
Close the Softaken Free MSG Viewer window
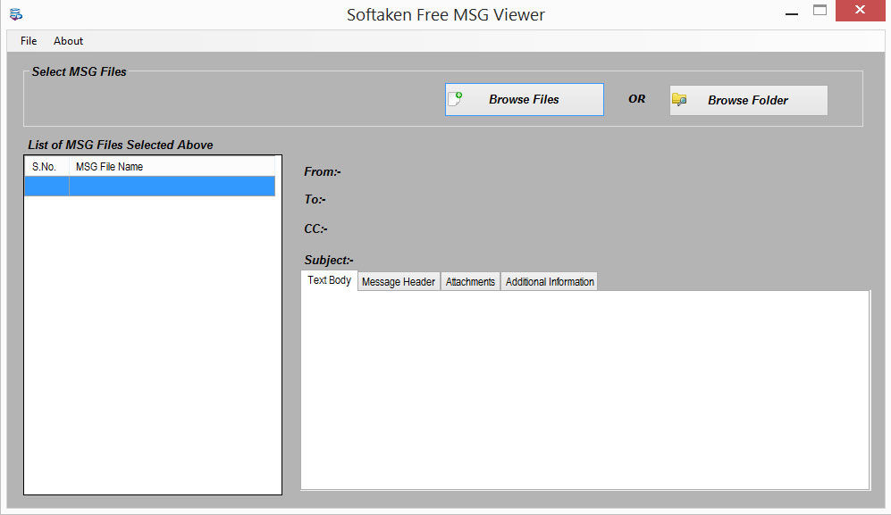click(x=860, y=10)
